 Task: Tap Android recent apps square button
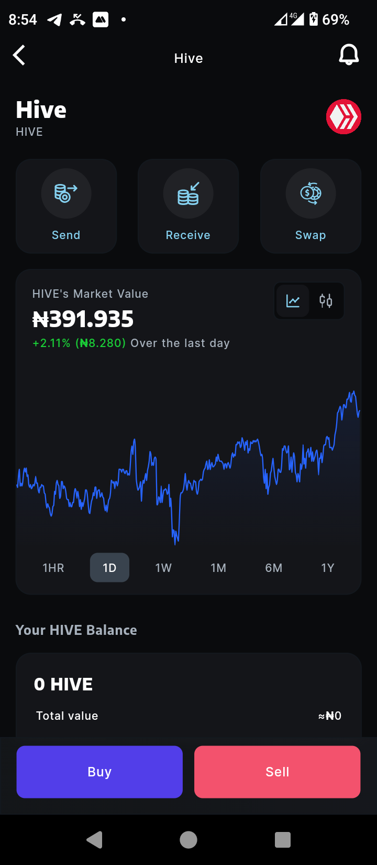coord(283,840)
